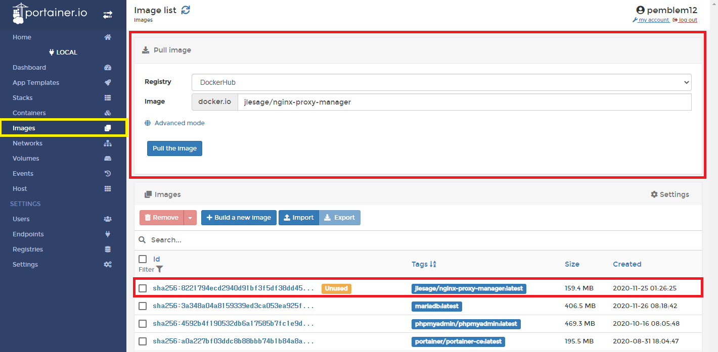Open the Host details icon
This screenshot has width=718, height=352.
click(x=108, y=188)
